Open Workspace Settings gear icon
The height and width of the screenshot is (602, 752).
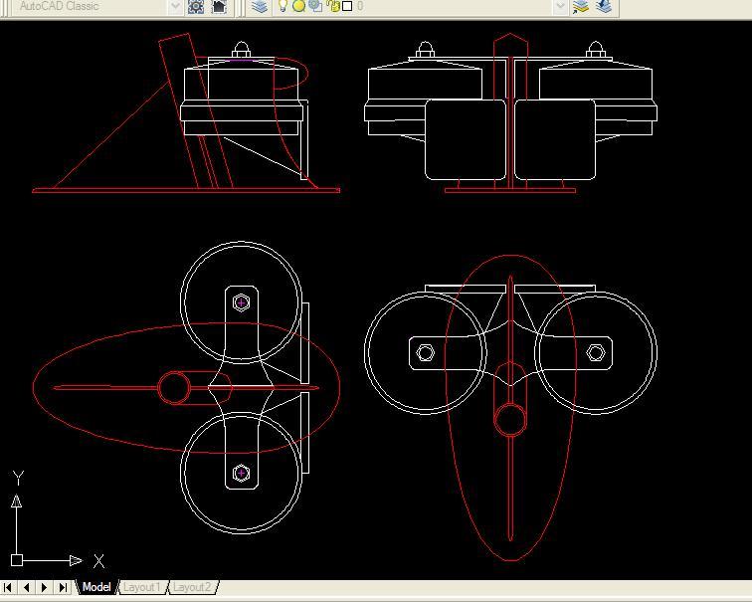tap(196, 7)
